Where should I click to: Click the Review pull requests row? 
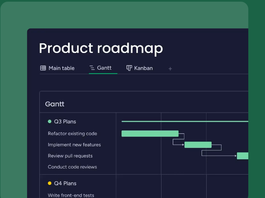pyautogui.click(x=70, y=156)
